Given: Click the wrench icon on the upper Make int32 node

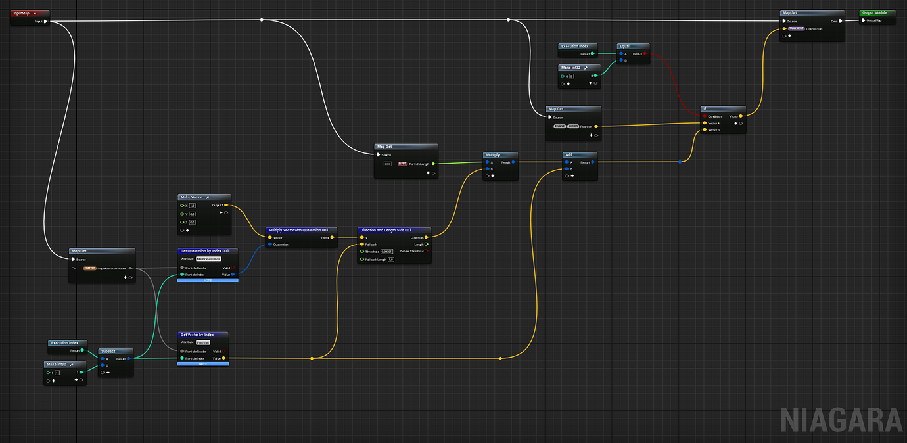Looking at the screenshot, I should coord(586,68).
